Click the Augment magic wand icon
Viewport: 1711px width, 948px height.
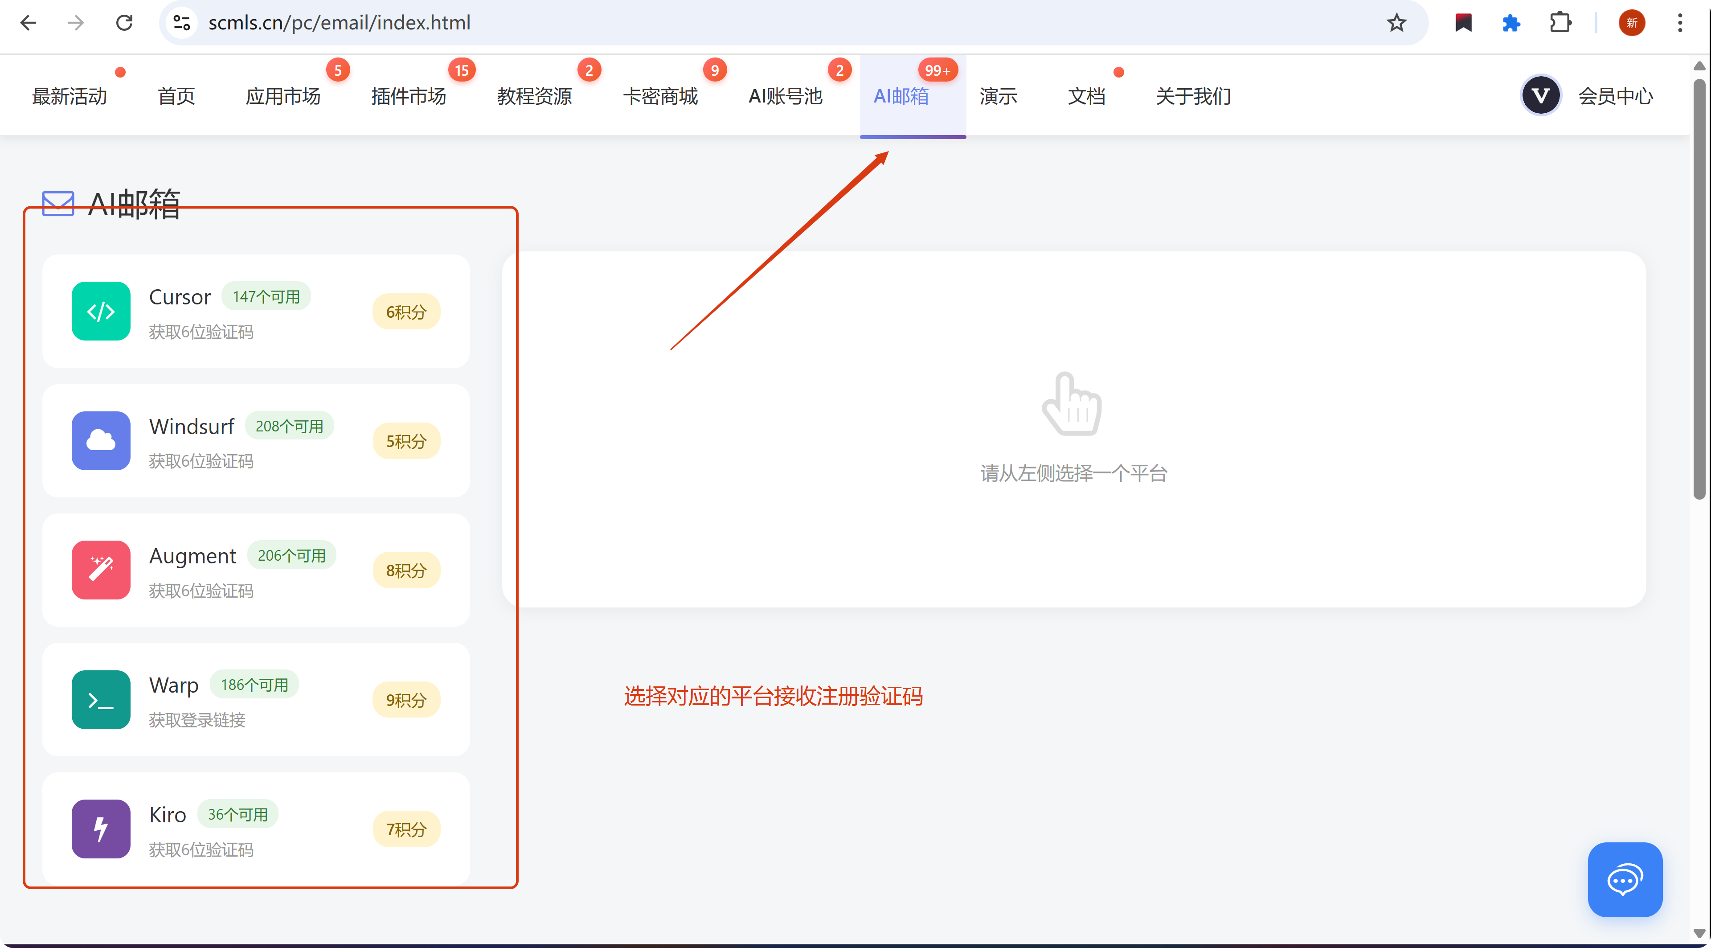tap(101, 569)
